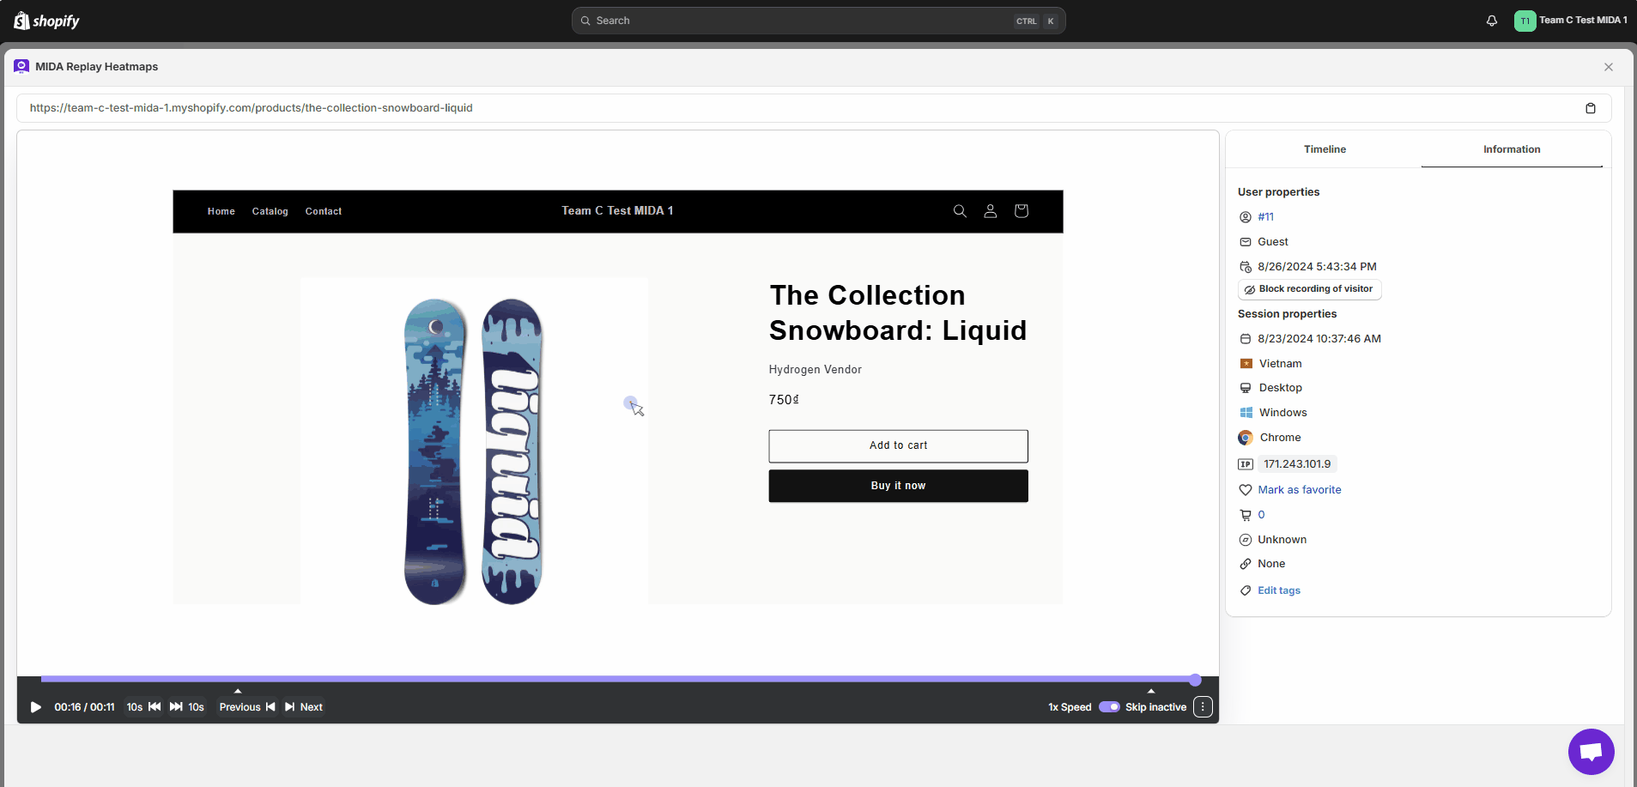The width and height of the screenshot is (1637, 787).
Task: Select the Information tab
Action: (x=1511, y=149)
